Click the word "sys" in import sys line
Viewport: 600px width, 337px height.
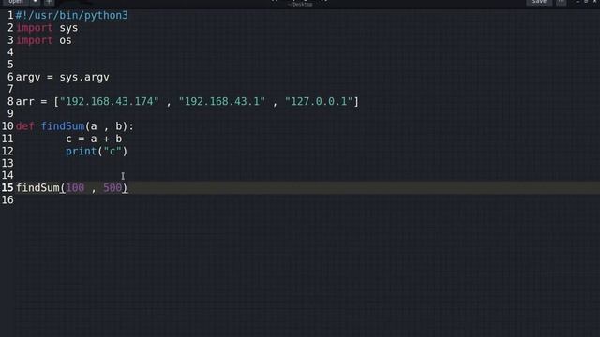point(68,28)
